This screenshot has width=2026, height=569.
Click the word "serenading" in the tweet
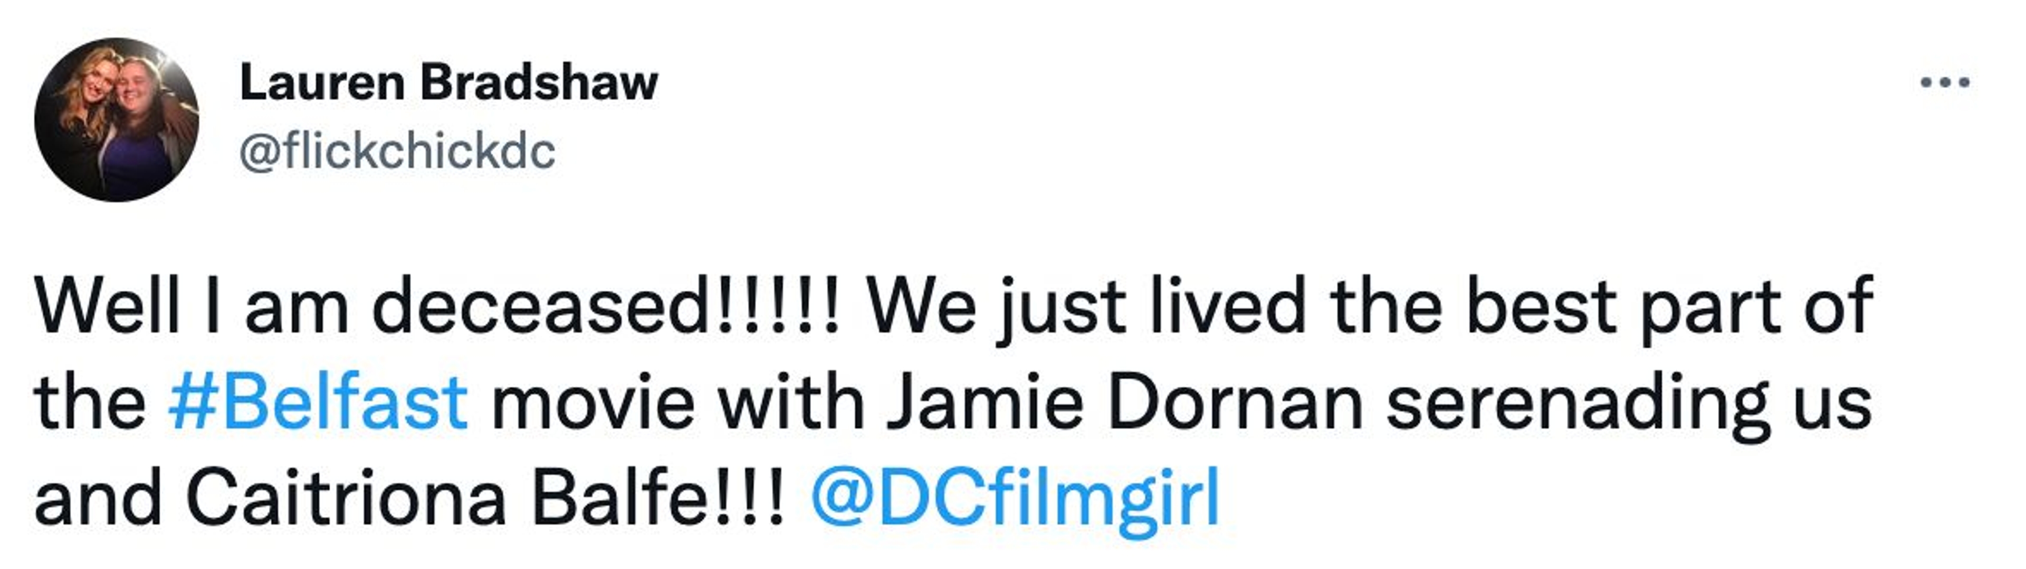tap(1577, 403)
